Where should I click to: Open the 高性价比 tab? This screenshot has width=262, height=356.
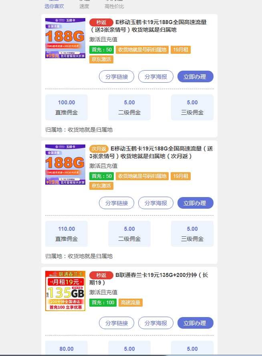coord(114,6)
